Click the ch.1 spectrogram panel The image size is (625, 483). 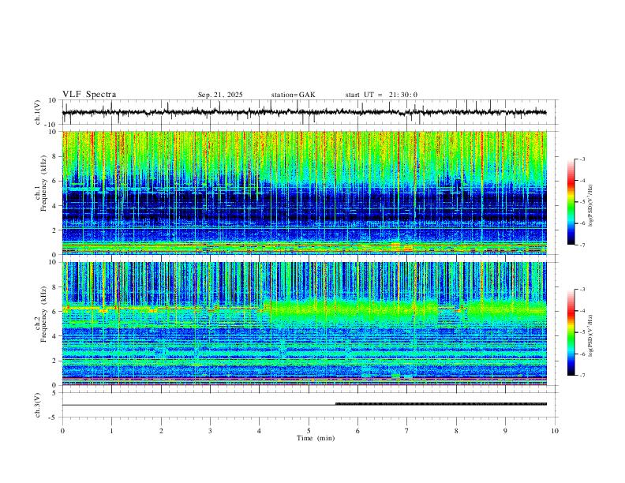pyautogui.click(x=304, y=193)
